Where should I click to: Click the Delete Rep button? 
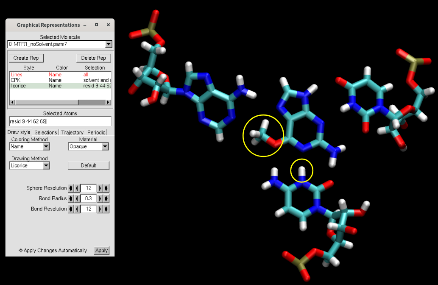(94, 58)
